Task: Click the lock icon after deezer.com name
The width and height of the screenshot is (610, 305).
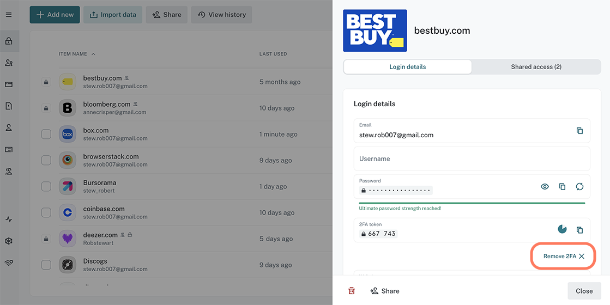Action: click(130, 235)
